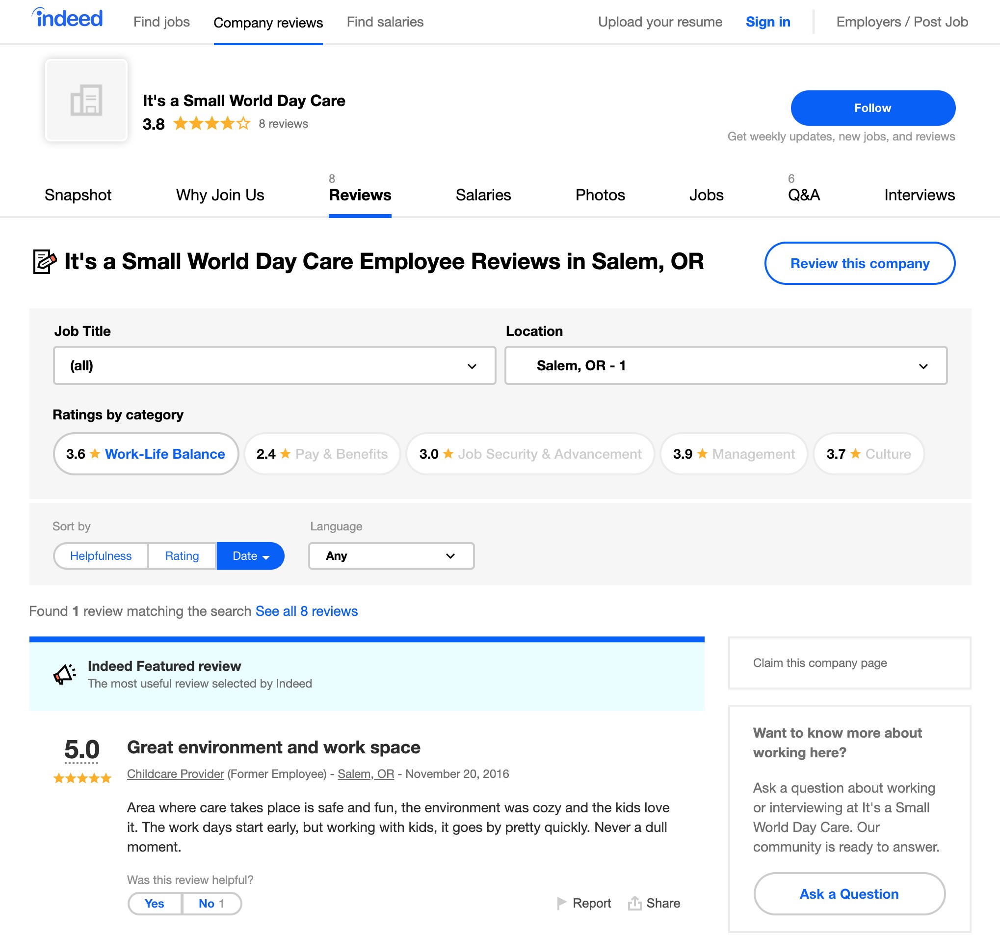This screenshot has height=939, width=1000.
Task: Open the Snapshot tab
Action: tap(78, 195)
